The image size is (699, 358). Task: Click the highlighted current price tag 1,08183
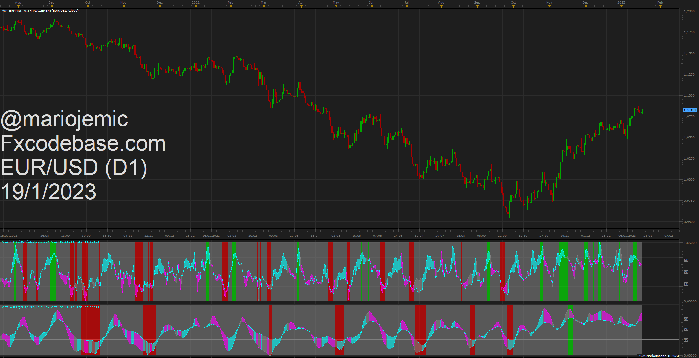[x=690, y=110]
